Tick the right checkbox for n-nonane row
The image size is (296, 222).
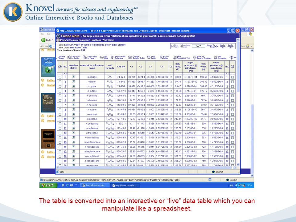232,114
